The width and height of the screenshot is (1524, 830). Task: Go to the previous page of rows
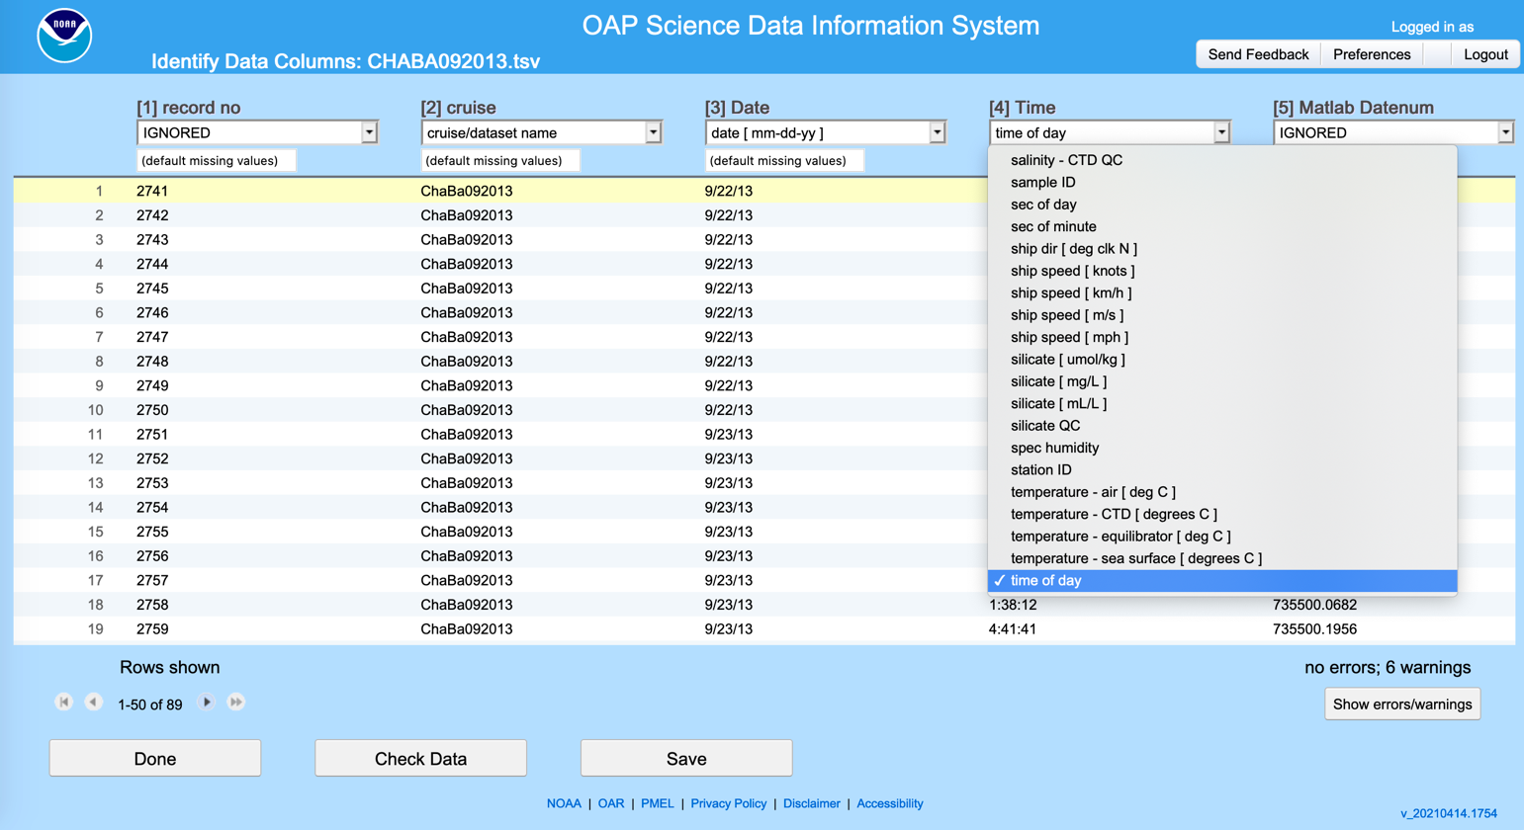pyautogui.click(x=94, y=703)
